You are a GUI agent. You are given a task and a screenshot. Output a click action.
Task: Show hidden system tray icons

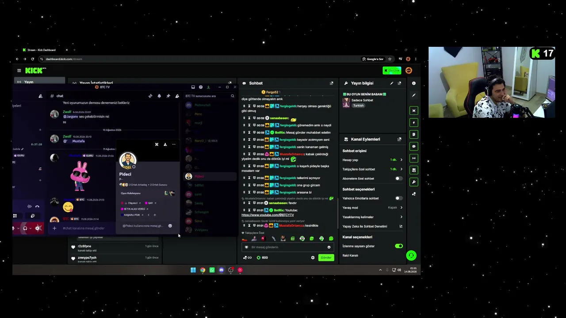coord(380,270)
